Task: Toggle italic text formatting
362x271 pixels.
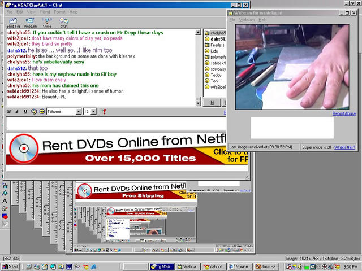Action: [x=17, y=112]
